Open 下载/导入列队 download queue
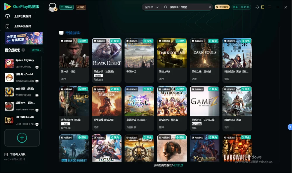Image resolution: width=292 pixels, height=173 pixels. point(18,155)
